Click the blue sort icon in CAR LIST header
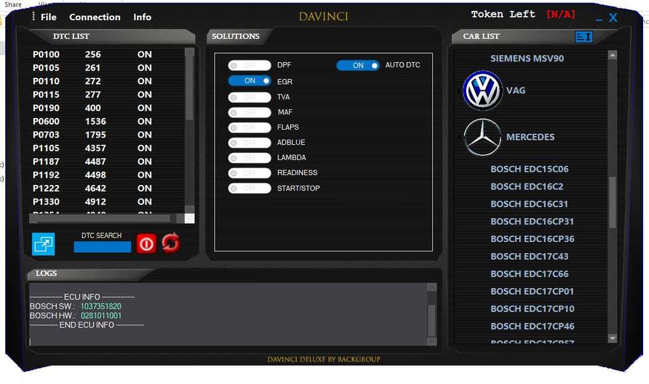Image resolution: width=649 pixels, height=384 pixels. pyautogui.click(x=583, y=36)
